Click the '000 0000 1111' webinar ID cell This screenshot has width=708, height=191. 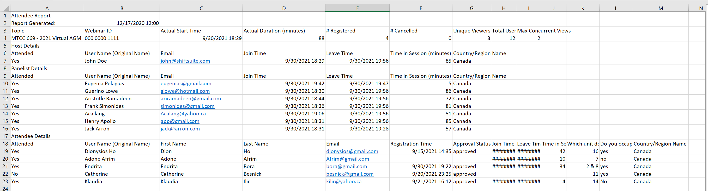[122, 38]
